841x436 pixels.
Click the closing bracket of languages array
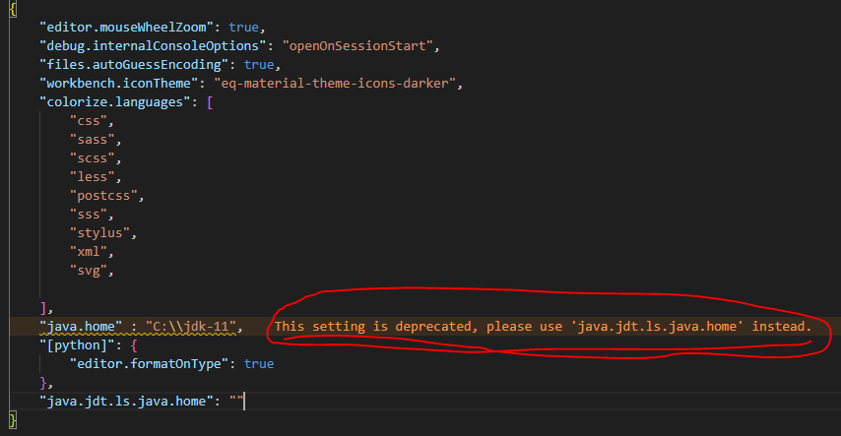pos(43,308)
